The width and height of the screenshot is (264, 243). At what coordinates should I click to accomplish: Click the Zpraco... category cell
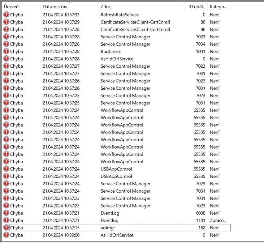(218, 220)
